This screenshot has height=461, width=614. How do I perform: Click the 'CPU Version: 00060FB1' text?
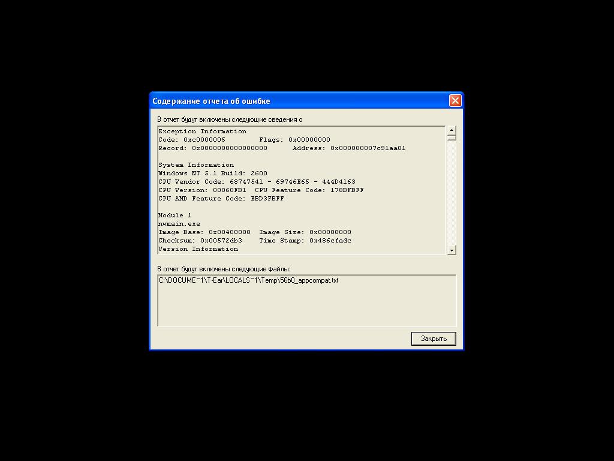(203, 190)
